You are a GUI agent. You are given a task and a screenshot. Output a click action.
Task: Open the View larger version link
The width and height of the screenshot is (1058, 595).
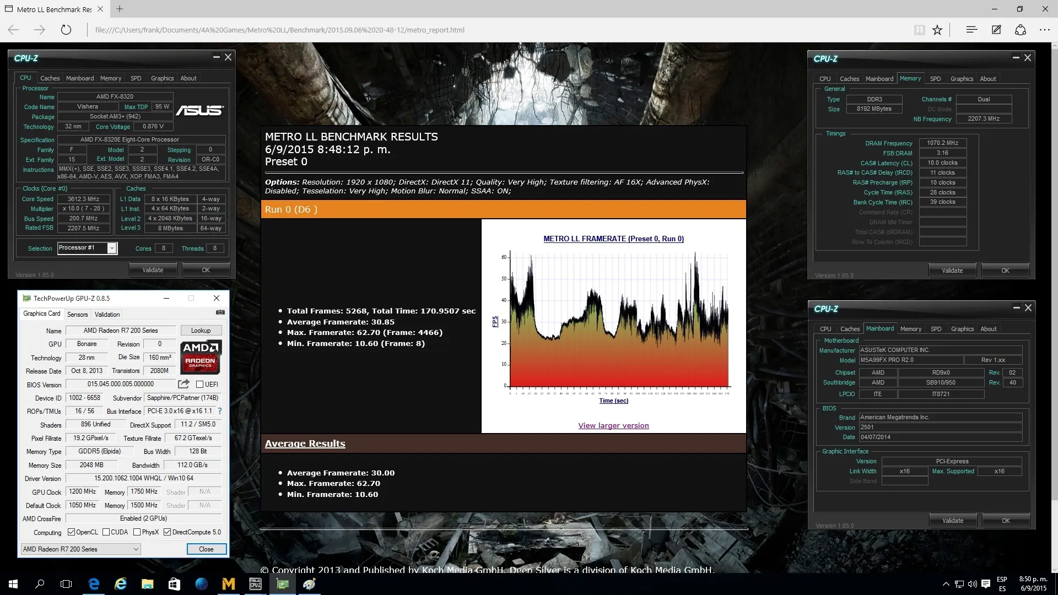click(613, 425)
